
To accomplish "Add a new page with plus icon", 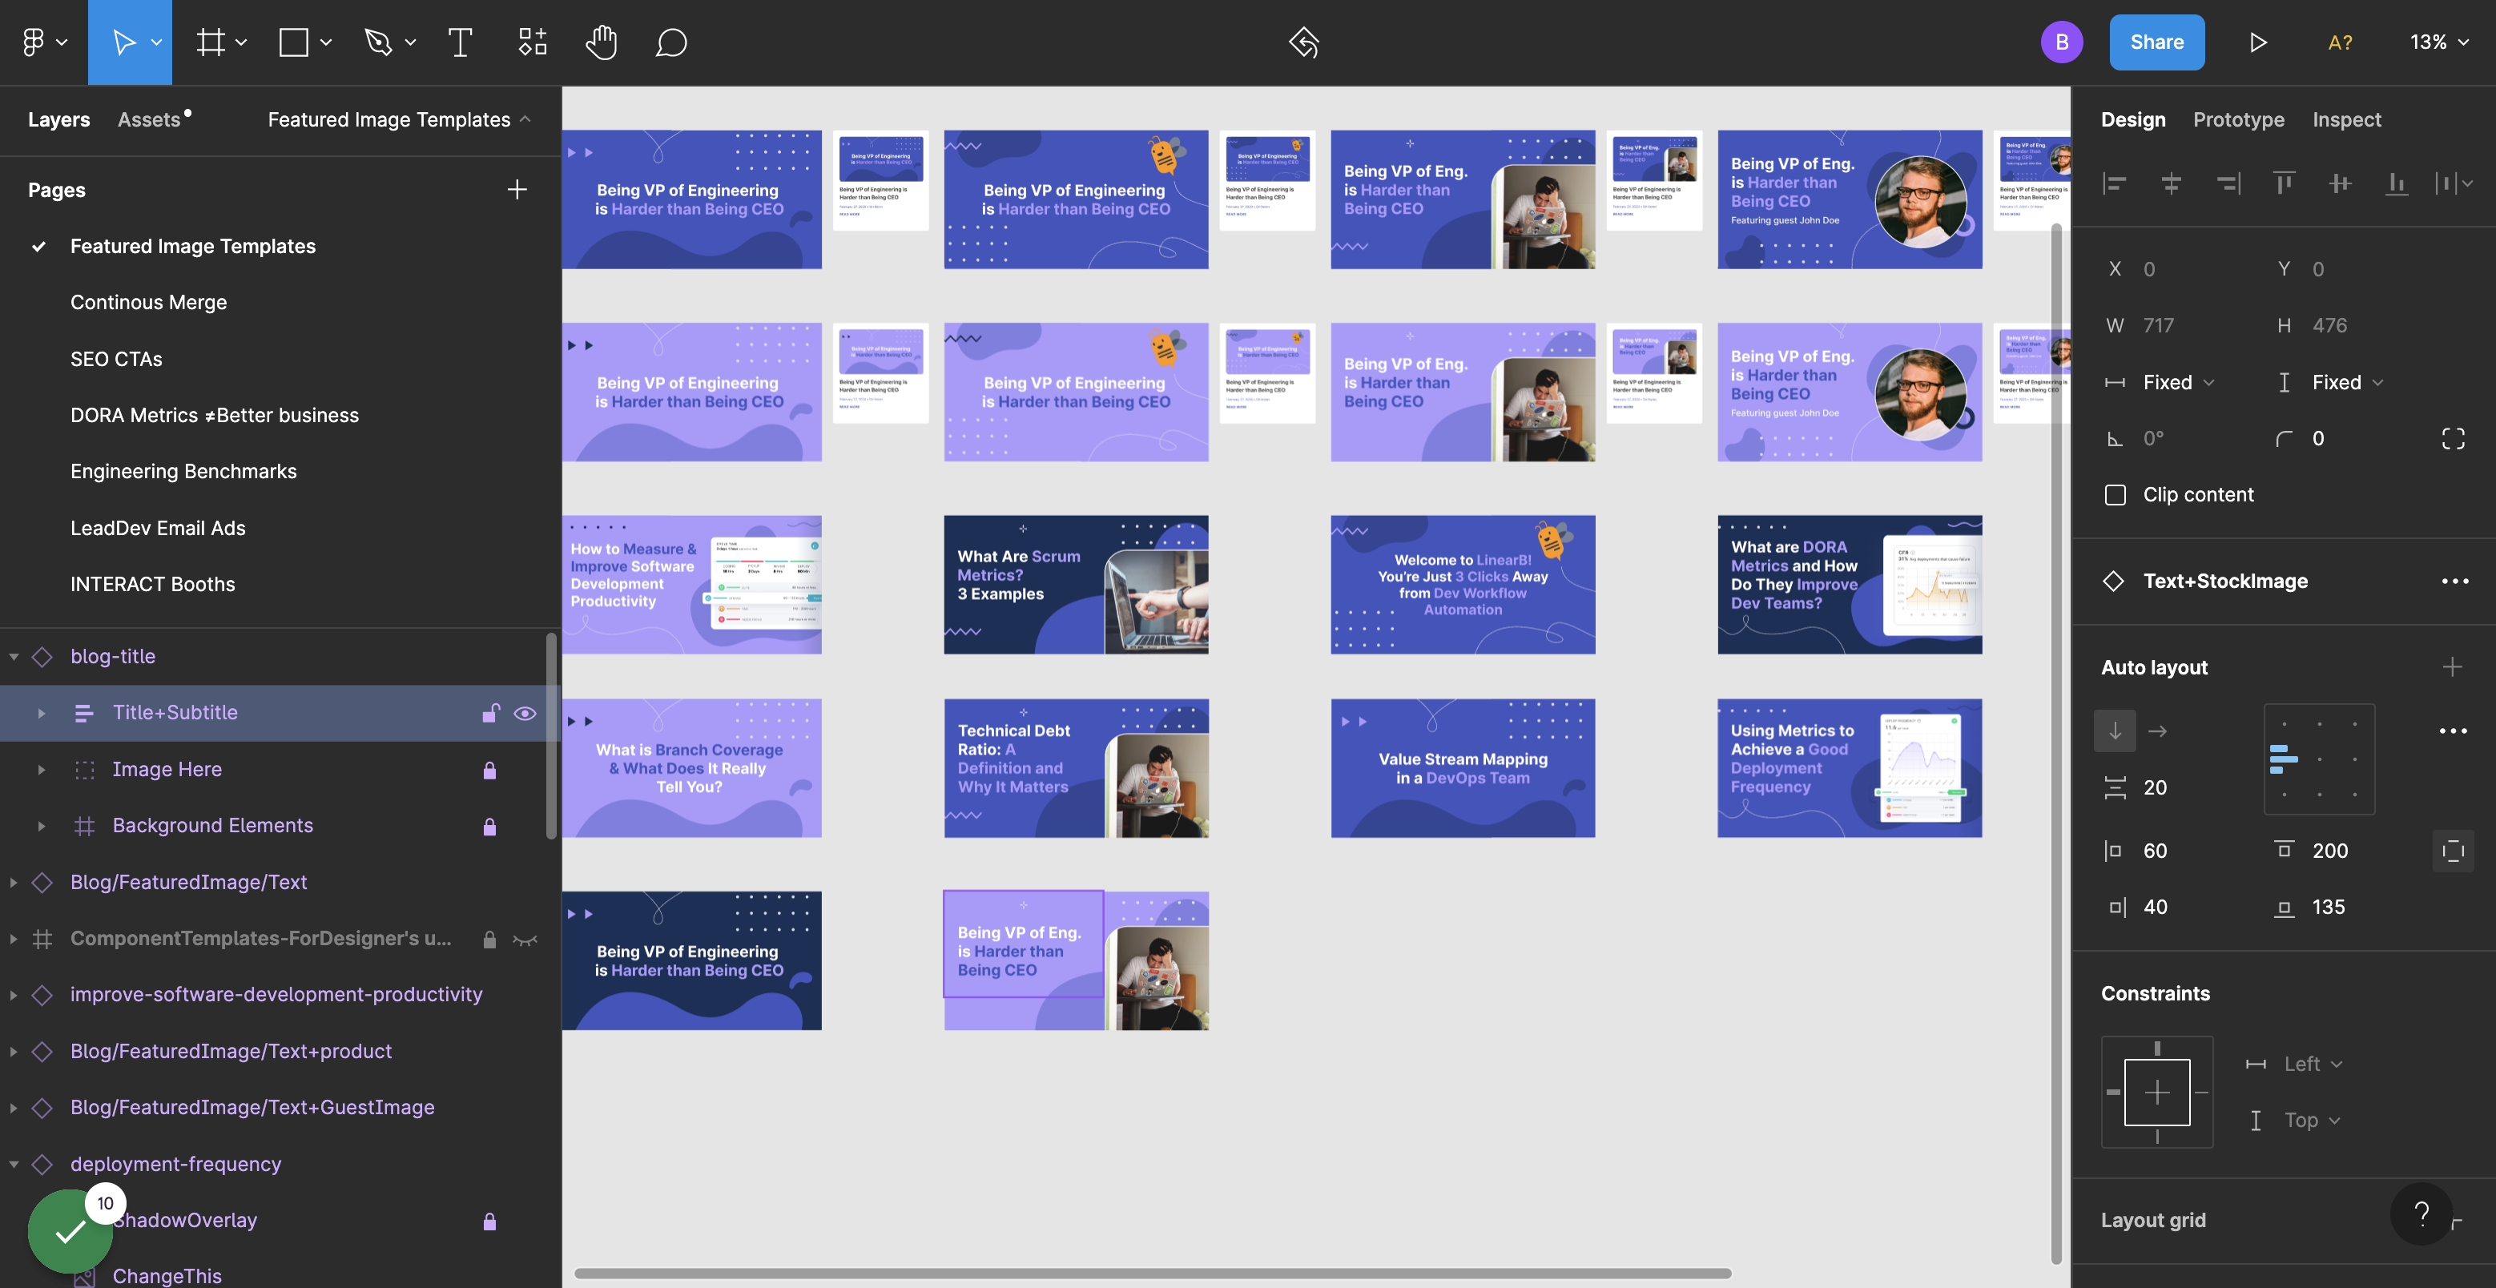I will pos(517,189).
